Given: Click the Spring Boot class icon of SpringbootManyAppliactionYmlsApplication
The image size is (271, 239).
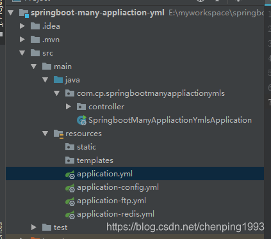Looking at the screenshot, I should [x=81, y=120].
